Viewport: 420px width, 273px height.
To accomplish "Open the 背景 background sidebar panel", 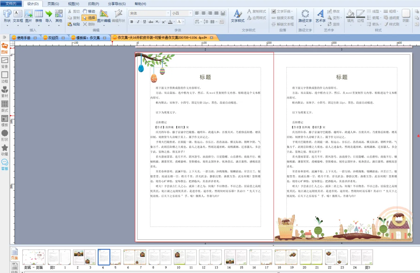I will coord(5,63).
